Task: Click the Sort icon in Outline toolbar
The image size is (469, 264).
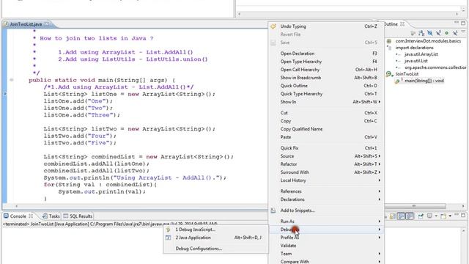Action: [421, 33]
